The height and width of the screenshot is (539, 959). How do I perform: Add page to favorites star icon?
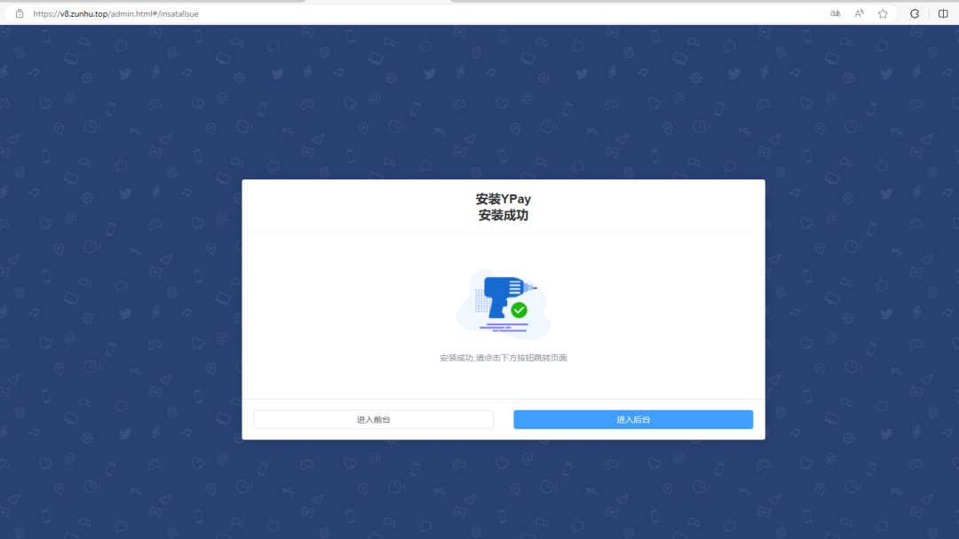883,13
